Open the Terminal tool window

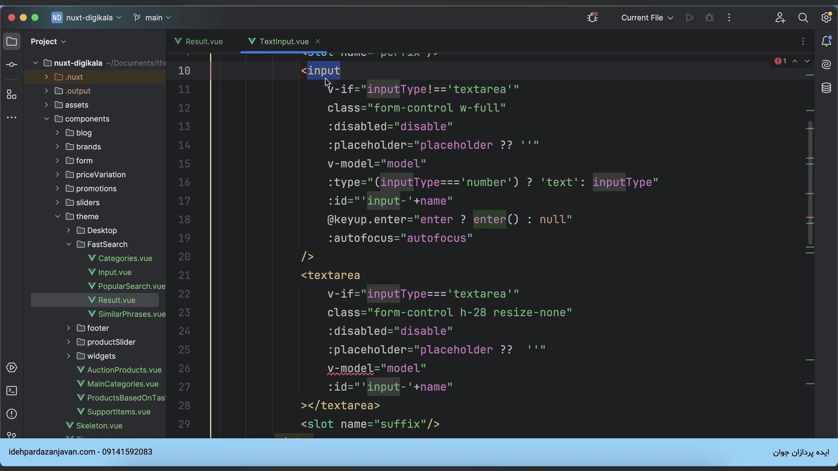pyautogui.click(x=12, y=391)
